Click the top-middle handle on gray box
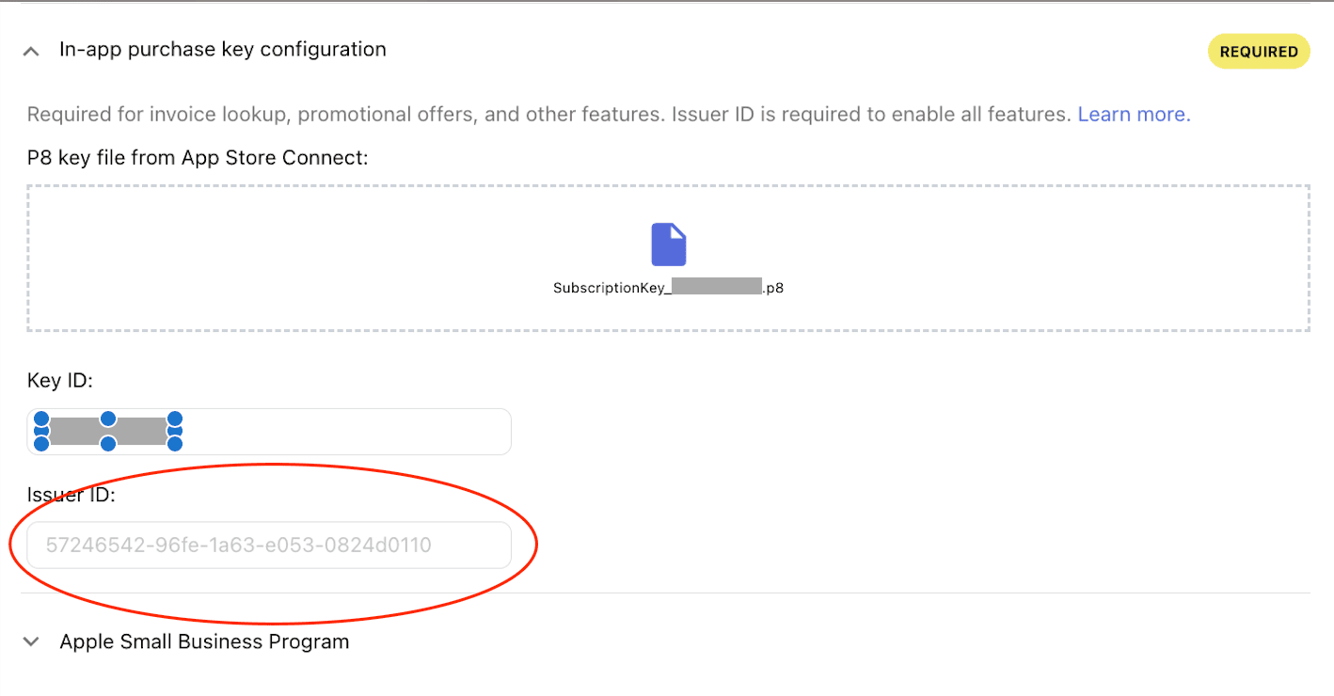The image size is (1334, 696). coord(108,419)
